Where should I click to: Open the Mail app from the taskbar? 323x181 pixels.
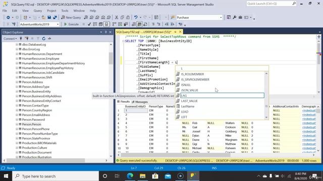(x=168, y=176)
